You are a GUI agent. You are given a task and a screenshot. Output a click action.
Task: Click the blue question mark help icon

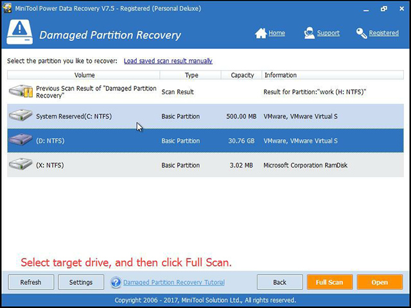[x=116, y=282]
